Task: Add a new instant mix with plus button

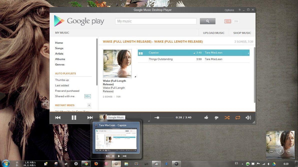Action: [x=89, y=105]
